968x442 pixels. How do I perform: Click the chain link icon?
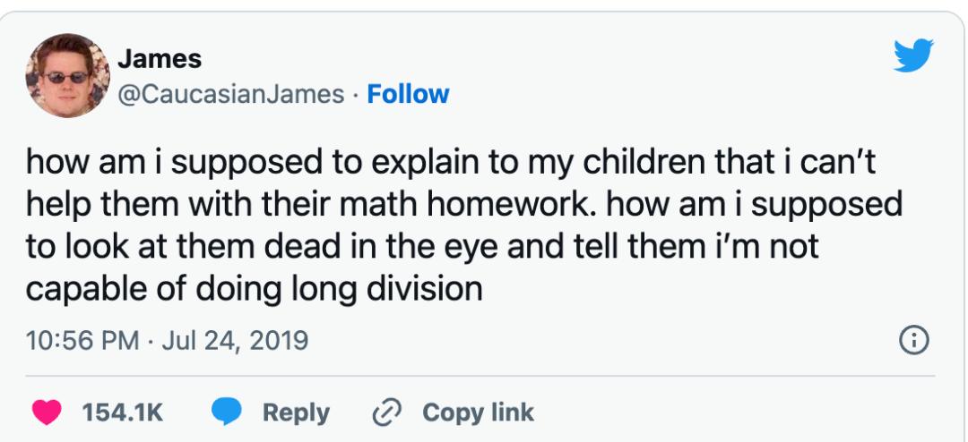(x=389, y=412)
